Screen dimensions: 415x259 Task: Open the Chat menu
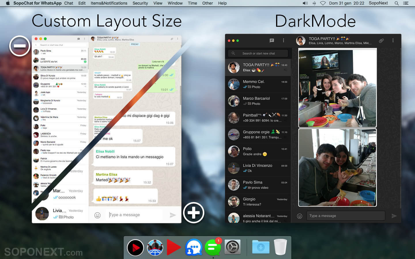(69, 3)
